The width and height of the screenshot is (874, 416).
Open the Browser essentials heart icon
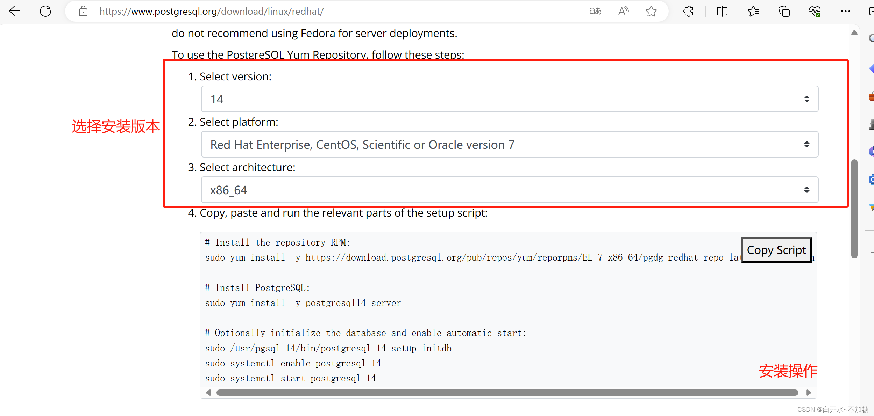815,11
